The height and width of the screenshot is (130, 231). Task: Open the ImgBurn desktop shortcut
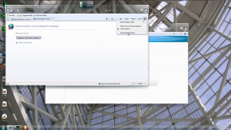[4, 117]
